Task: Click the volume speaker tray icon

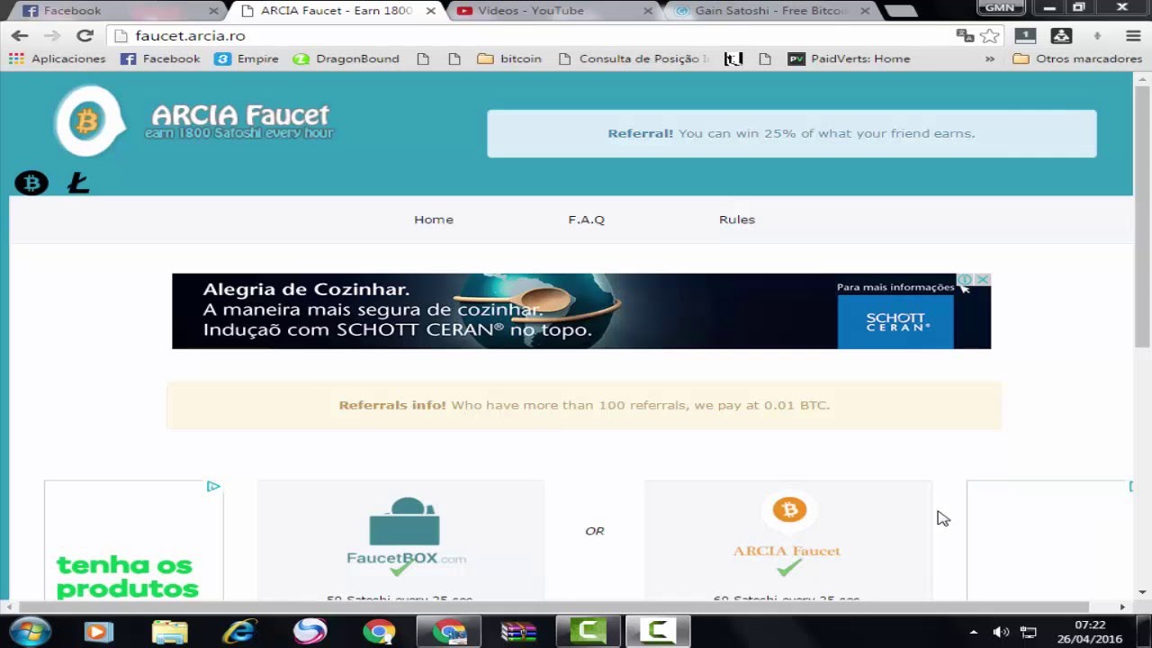Action: point(1000,632)
